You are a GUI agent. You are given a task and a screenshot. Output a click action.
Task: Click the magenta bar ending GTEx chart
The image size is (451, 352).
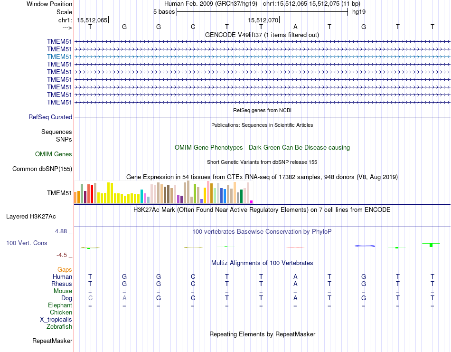tap(252, 202)
